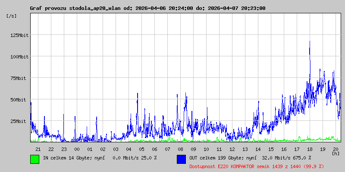Click the red 'Dostupnost E220 KOMPAKTOR' availability text
Viewport: 345px width, 172px height.
[x=257, y=166]
